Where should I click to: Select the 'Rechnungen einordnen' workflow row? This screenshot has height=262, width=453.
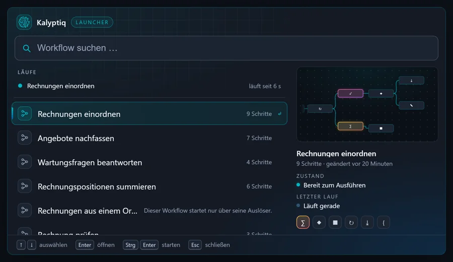point(149,114)
